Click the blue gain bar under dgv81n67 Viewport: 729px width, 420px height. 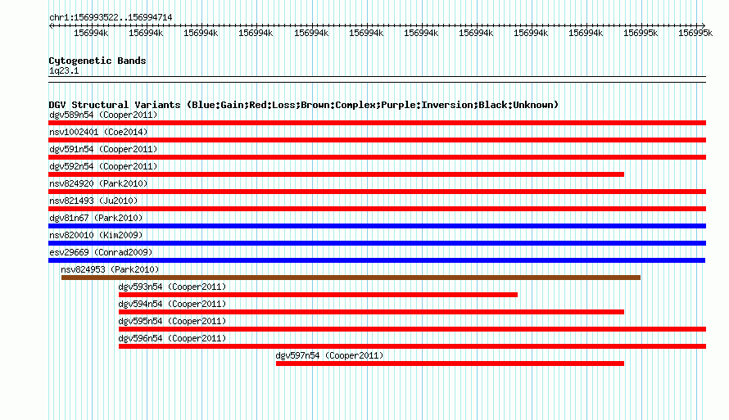tap(377, 226)
